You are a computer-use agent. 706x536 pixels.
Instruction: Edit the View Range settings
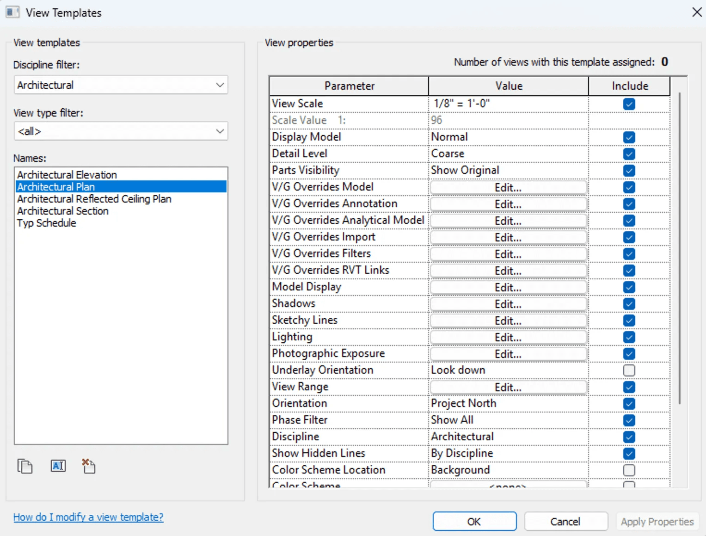click(x=507, y=387)
